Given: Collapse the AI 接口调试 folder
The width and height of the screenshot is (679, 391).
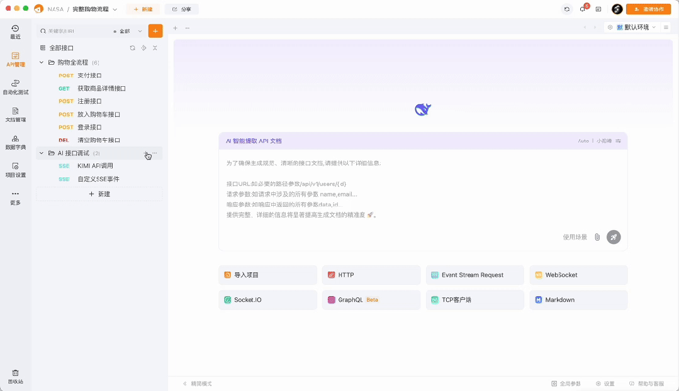Looking at the screenshot, I should click(x=41, y=153).
